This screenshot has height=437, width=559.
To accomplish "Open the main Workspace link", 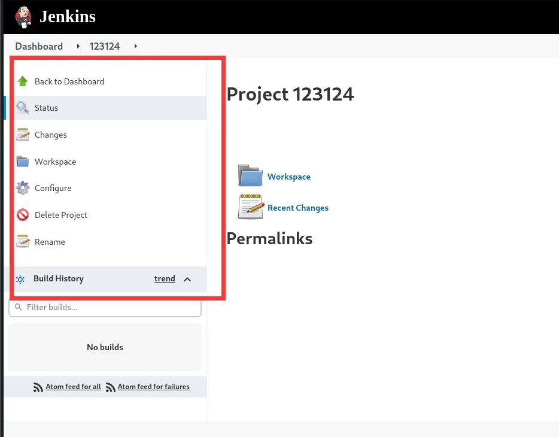I will [x=288, y=177].
